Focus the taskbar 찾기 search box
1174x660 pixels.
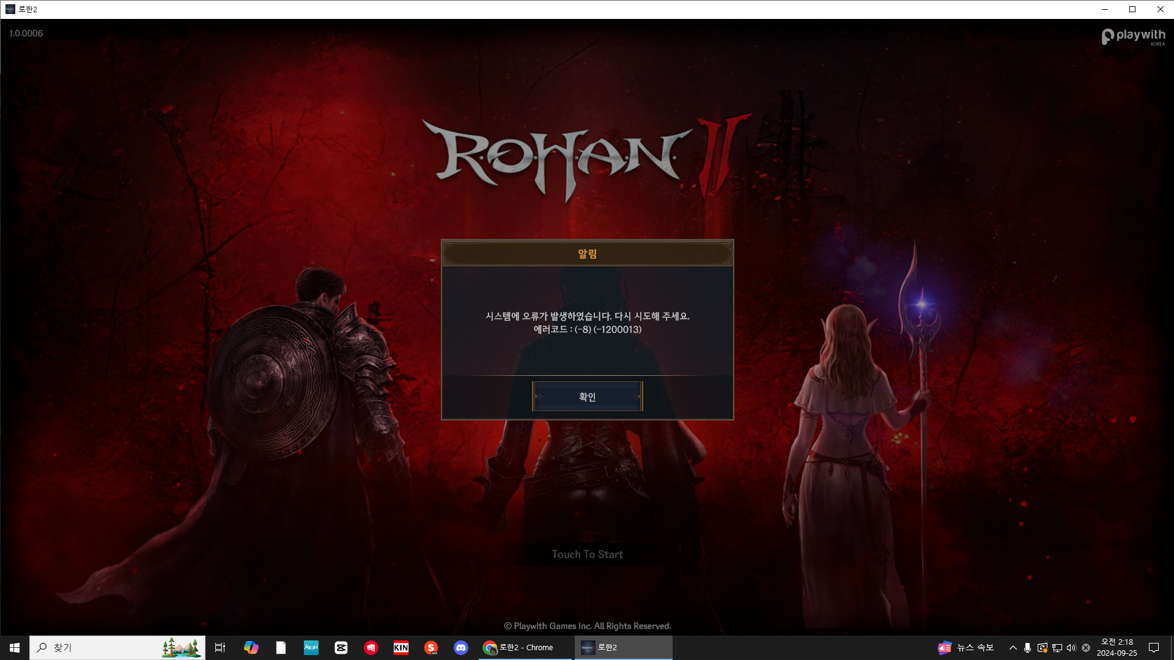[117, 648]
